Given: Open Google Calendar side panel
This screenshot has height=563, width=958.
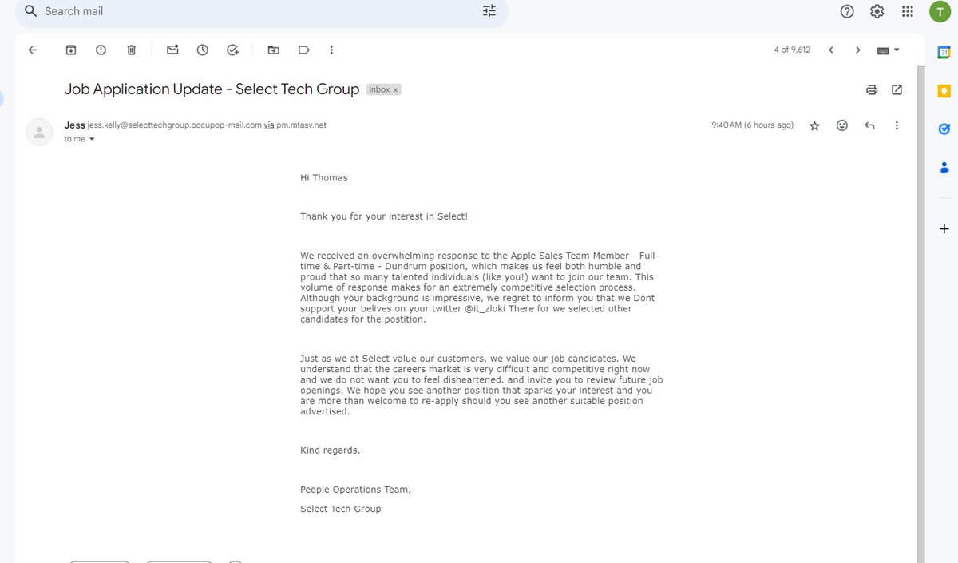Looking at the screenshot, I should pos(944,52).
